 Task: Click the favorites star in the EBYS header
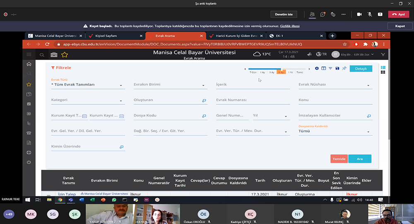(x=65, y=55)
